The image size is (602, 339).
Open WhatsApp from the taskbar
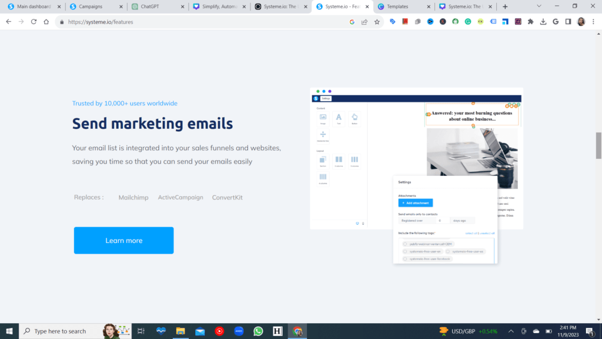pos(258,331)
